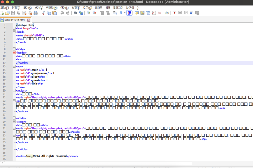This screenshot has width=253, height=168.
Task: Open the ? help menu
Action: tap(138, 8)
